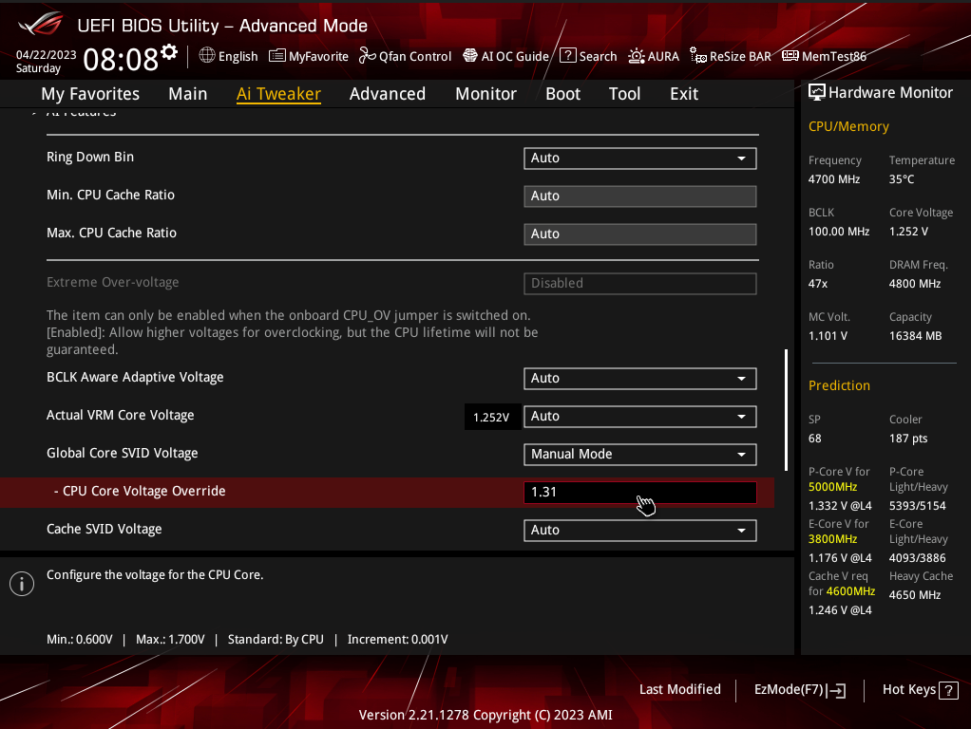The width and height of the screenshot is (971, 729).
Task: Open Global Core SVID Voltage dropdown
Action: click(639, 455)
